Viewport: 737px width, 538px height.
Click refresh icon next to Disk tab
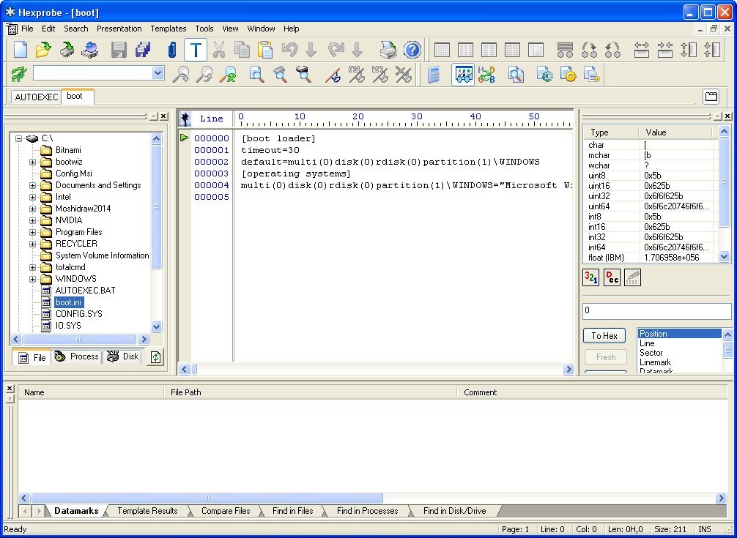click(155, 357)
